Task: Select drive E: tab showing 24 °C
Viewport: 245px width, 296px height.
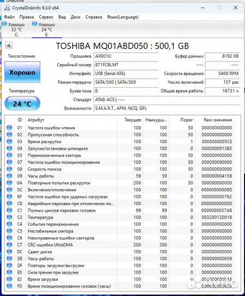Action: (x=46, y=29)
